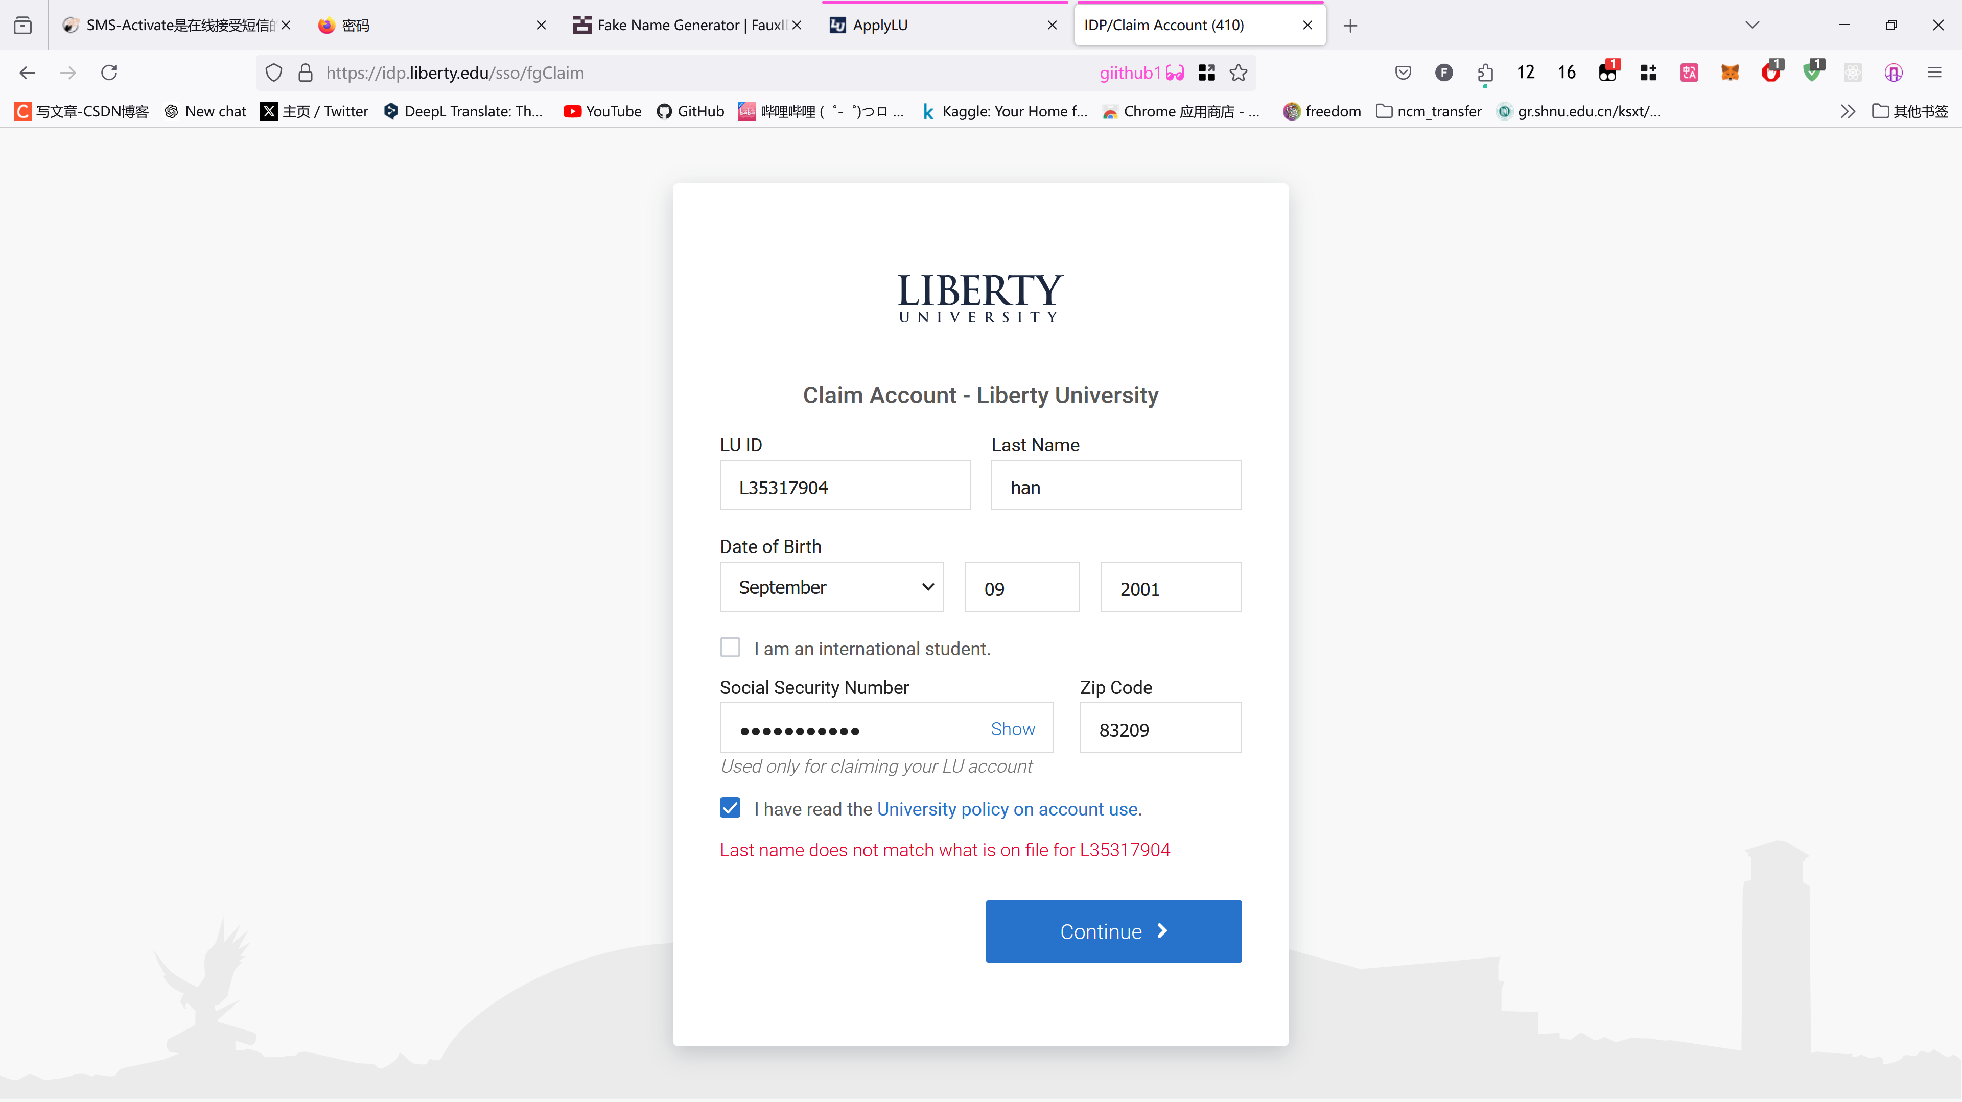Viewport: 1962px width, 1102px height.
Task: Expand the list all tabs chevron
Action: pyautogui.click(x=1753, y=25)
